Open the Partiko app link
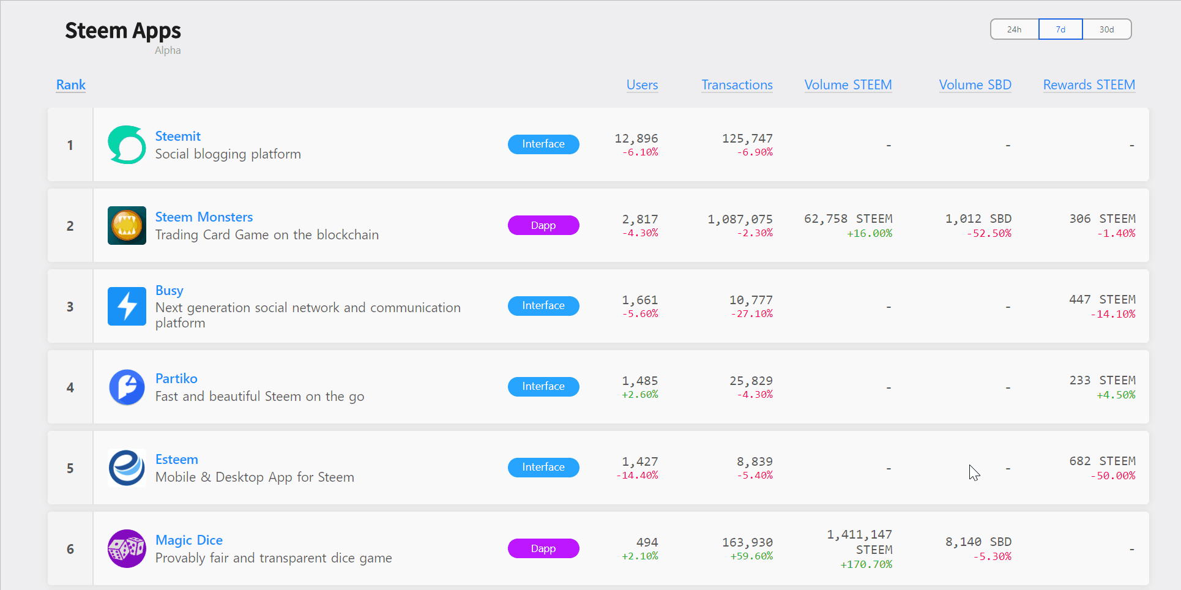Viewport: 1181px width, 590px height. [176, 379]
